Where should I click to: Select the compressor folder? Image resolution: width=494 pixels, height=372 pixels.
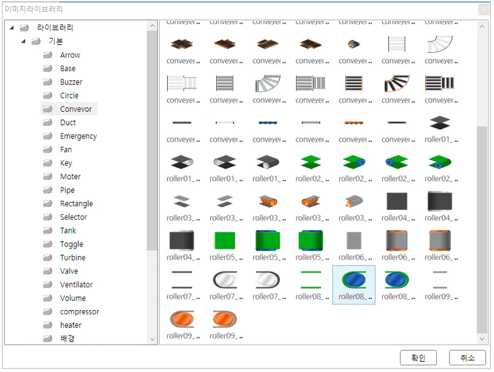click(x=80, y=312)
